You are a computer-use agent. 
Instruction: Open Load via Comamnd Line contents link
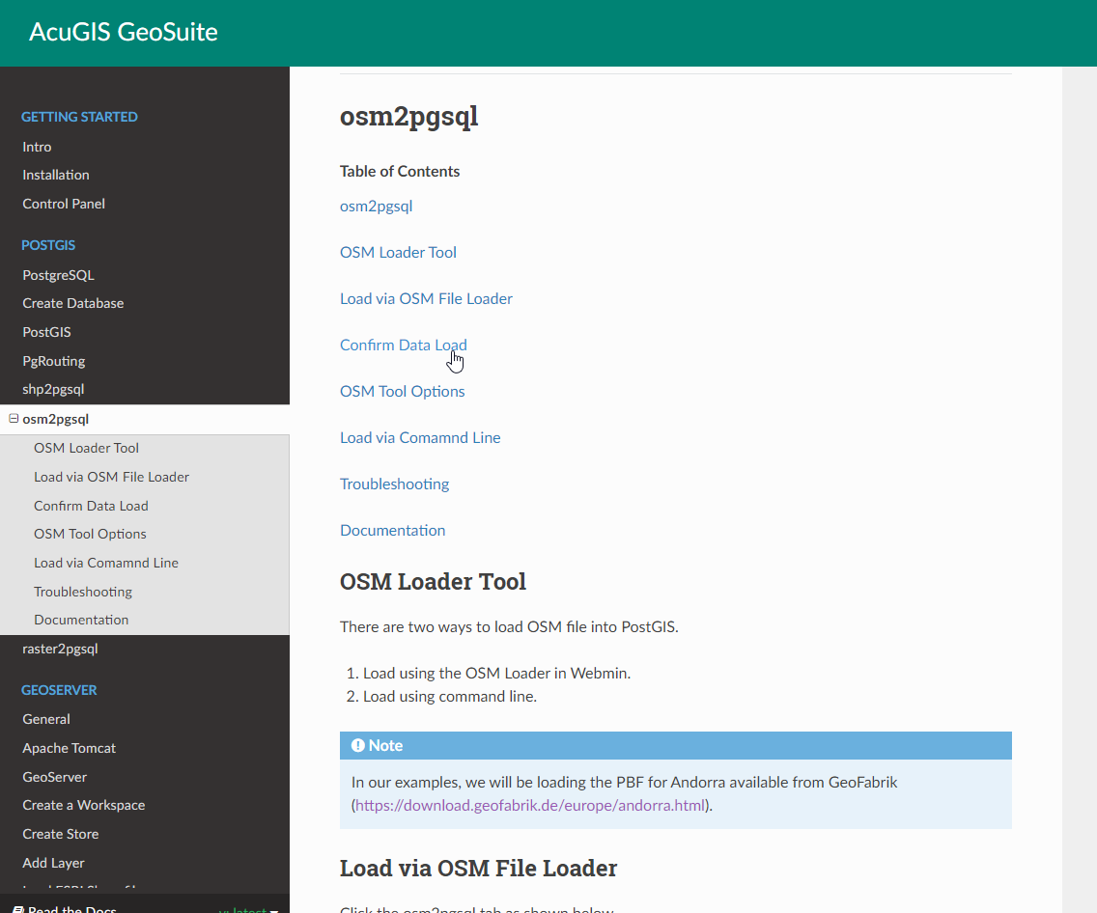(x=420, y=437)
